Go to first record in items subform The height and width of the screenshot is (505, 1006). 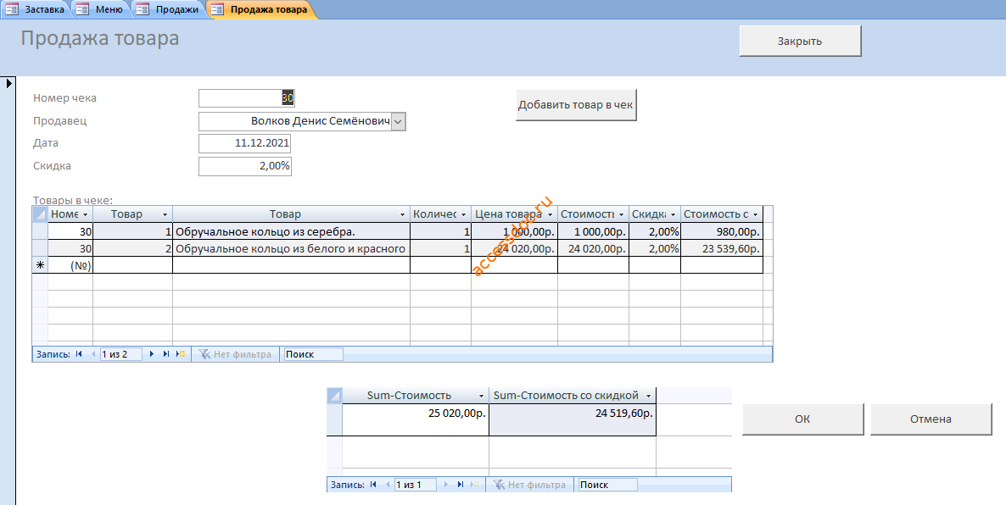pos(79,354)
